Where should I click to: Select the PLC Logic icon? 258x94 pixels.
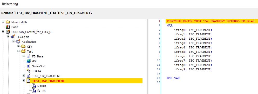13,37
